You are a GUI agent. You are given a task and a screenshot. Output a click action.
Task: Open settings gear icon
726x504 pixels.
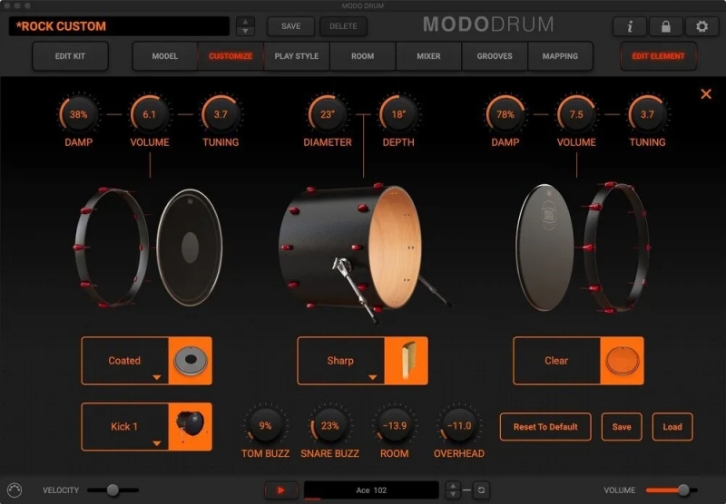point(701,26)
